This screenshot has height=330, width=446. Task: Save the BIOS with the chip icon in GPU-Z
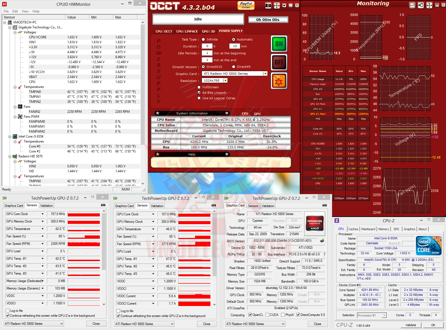click(322, 241)
